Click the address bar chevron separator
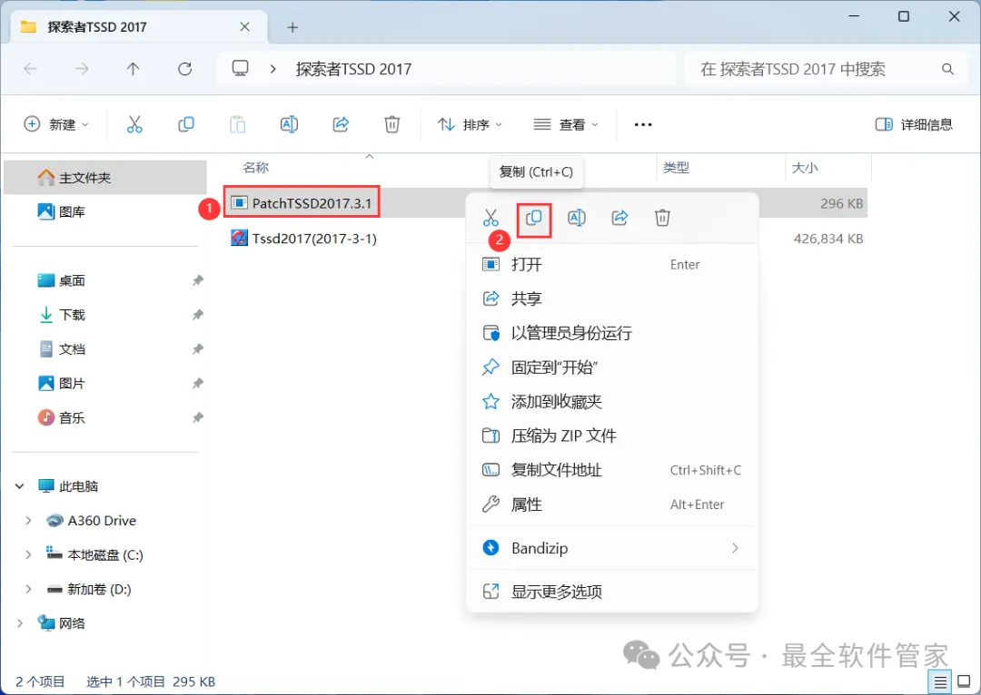The width and height of the screenshot is (981, 695). (x=272, y=69)
